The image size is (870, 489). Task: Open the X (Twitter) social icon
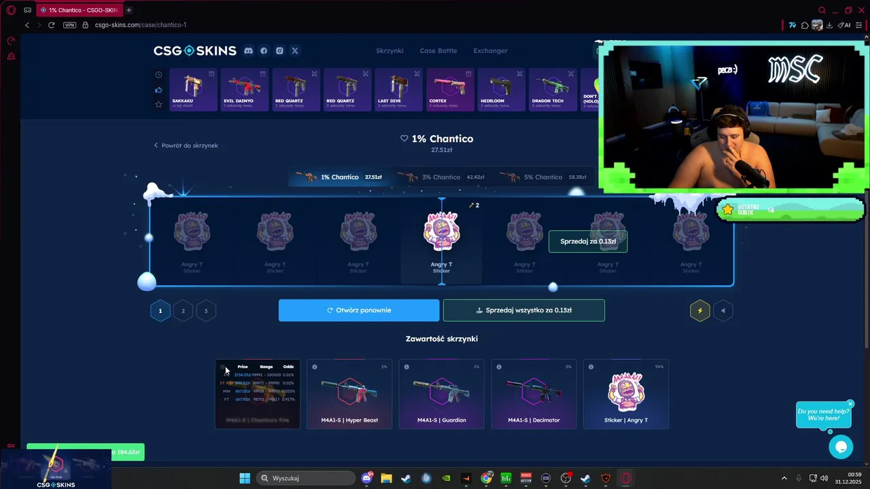click(295, 51)
